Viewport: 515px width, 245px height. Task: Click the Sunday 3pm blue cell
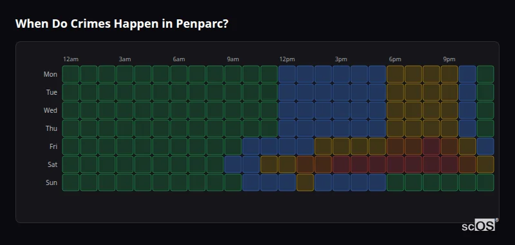(x=341, y=182)
